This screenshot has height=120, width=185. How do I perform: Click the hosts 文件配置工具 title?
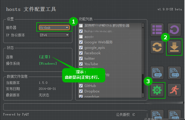pos(31,9)
